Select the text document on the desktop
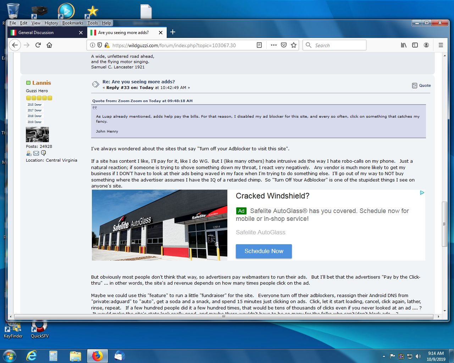The height and width of the screenshot is (363, 454). 146,11
